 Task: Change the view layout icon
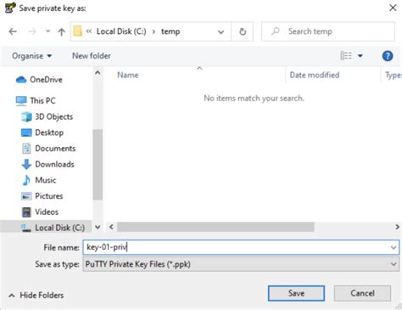point(346,56)
